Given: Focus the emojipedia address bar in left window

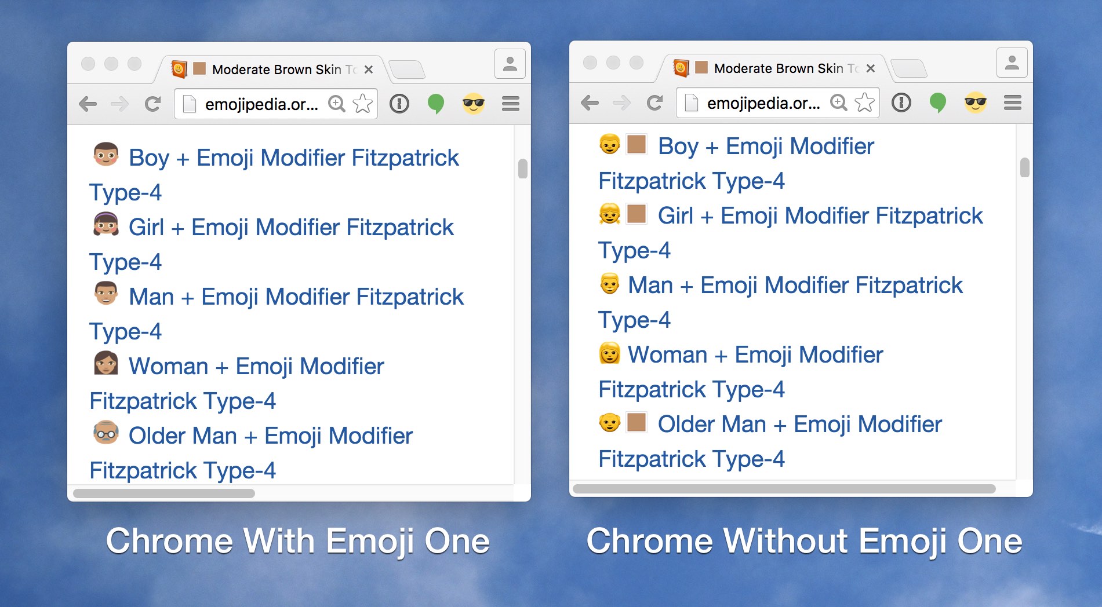Looking at the screenshot, I should coord(276,104).
